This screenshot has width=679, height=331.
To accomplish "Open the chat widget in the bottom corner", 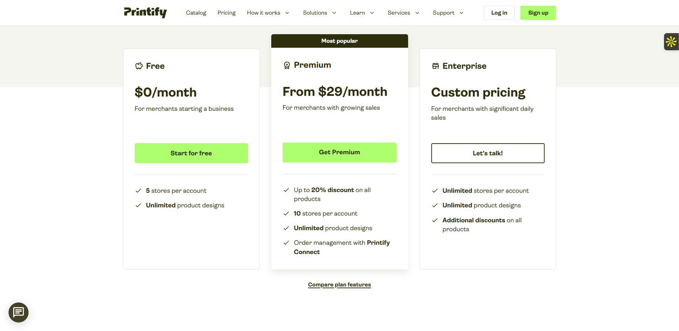I will pos(18,312).
